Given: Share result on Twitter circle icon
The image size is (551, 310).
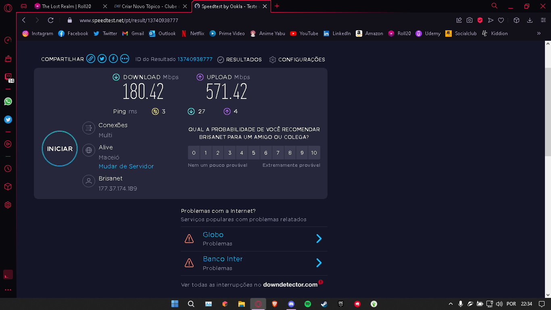Looking at the screenshot, I should tap(102, 59).
